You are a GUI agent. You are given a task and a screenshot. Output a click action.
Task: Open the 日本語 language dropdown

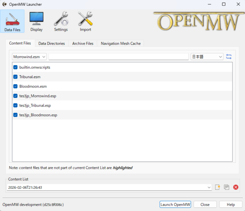[207, 57]
